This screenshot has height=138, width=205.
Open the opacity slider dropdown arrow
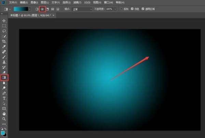tap(115, 9)
